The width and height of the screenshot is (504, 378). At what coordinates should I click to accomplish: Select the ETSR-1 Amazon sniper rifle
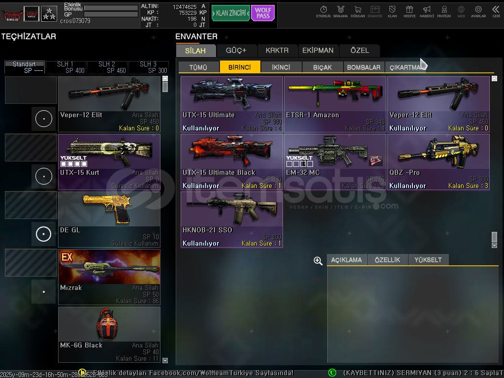pyautogui.click(x=335, y=104)
